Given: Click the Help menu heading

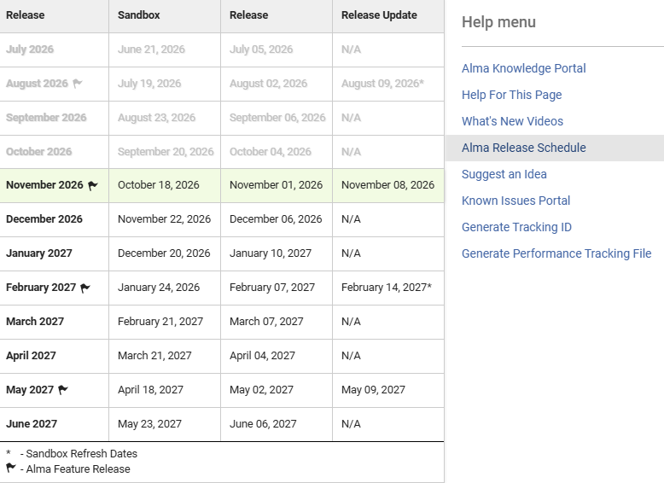Looking at the screenshot, I should [498, 22].
